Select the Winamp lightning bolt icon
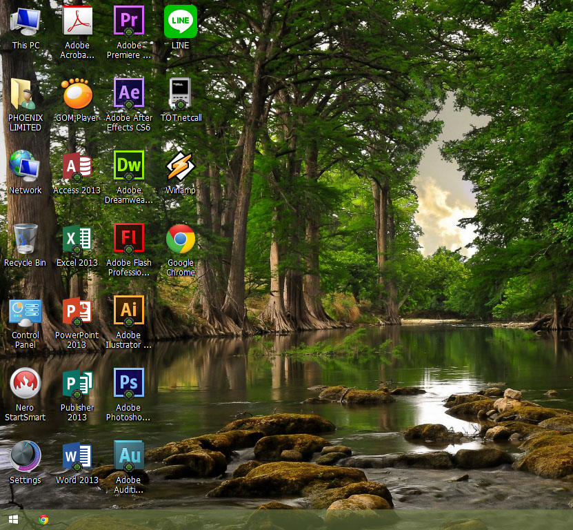The width and height of the screenshot is (573, 530). pyautogui.click(x=181, y=166)
